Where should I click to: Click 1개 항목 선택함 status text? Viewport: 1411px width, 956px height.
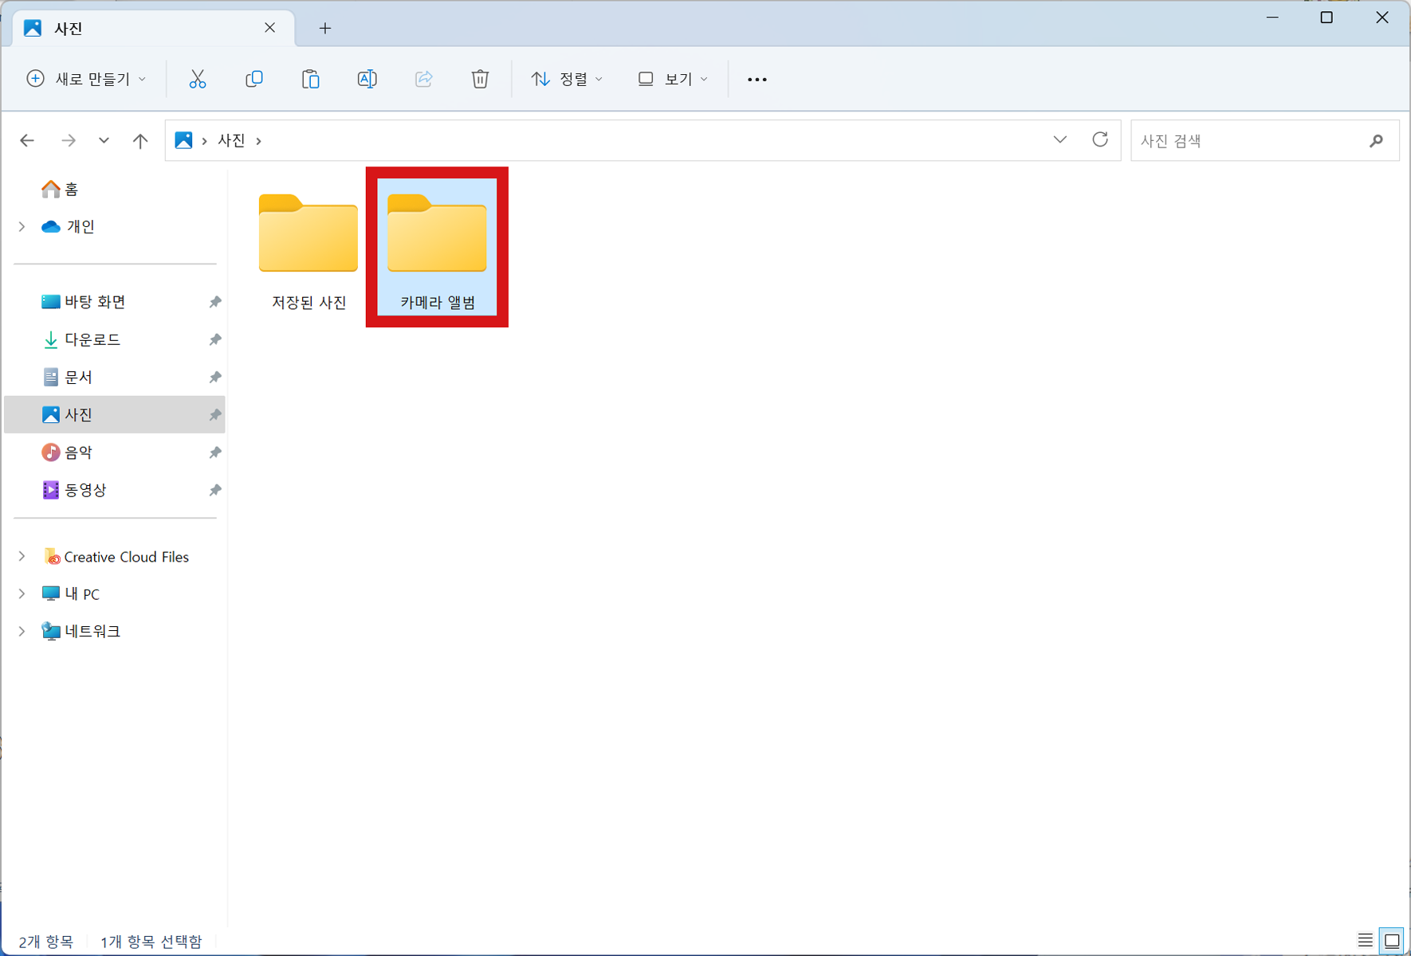(151, 942)
